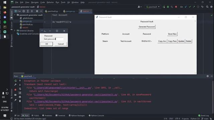Hide the Project tool window minus icon
This screenshot has width=214, height=120.
pos(41,11)
